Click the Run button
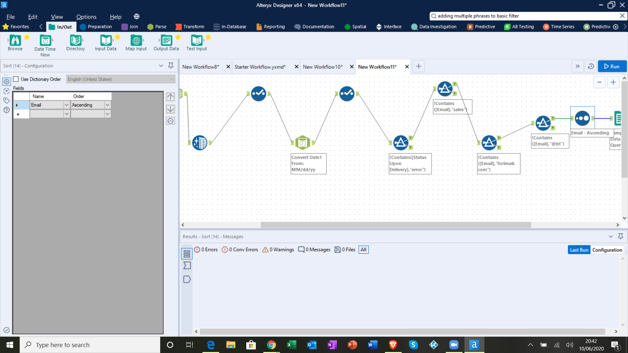Screen dimensions: 628x353 click(x=612, y=66)
